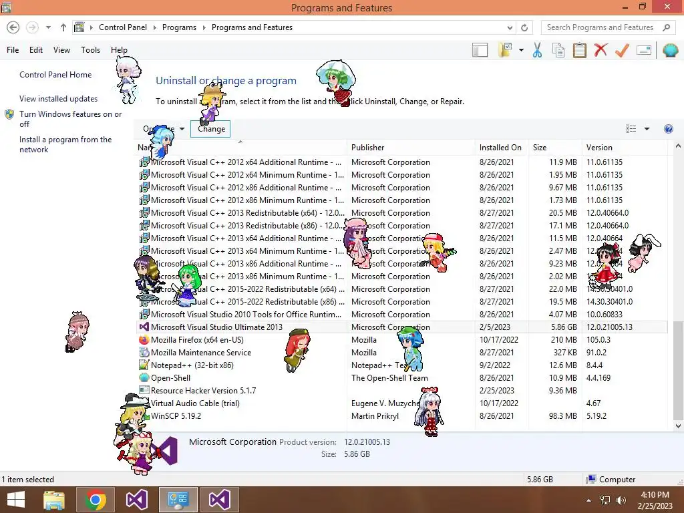This screenshot has width=684, height=513.
Task: Open View installed updates link
Action: 59,99
